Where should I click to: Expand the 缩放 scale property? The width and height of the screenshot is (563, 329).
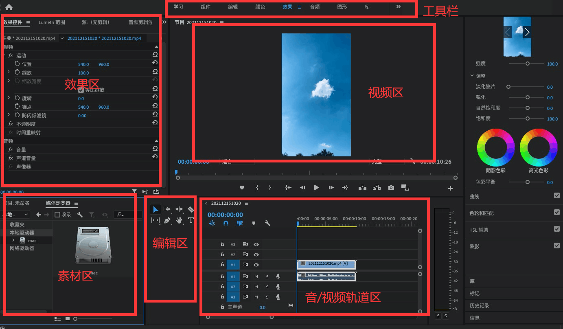pyautogui.click(x=9, y=72)
